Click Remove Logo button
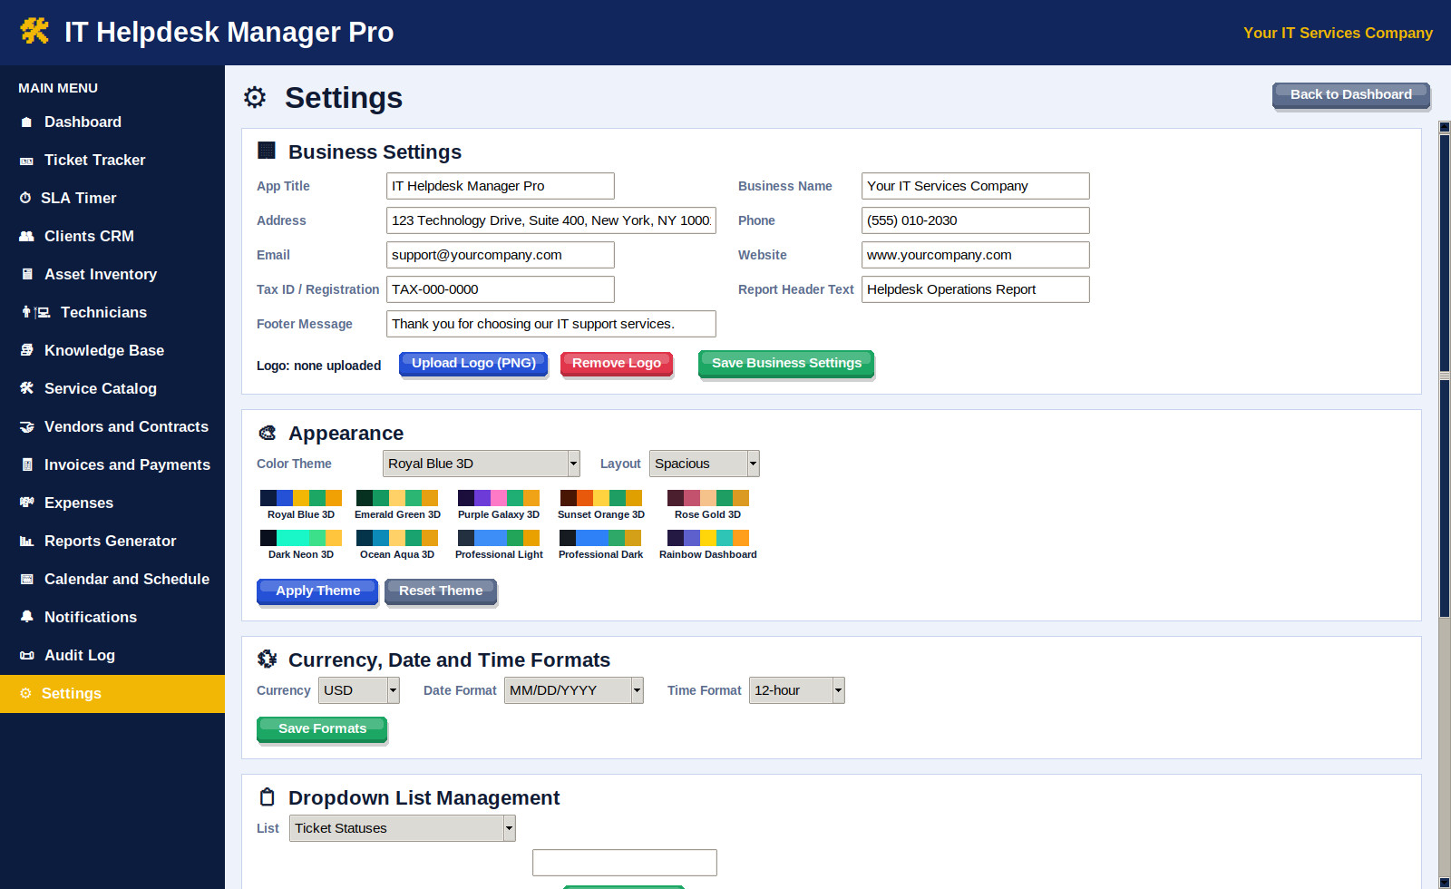 pos(617,364)
